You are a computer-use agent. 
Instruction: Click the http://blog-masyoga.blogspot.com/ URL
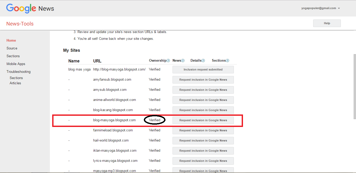tap(119, 69)
